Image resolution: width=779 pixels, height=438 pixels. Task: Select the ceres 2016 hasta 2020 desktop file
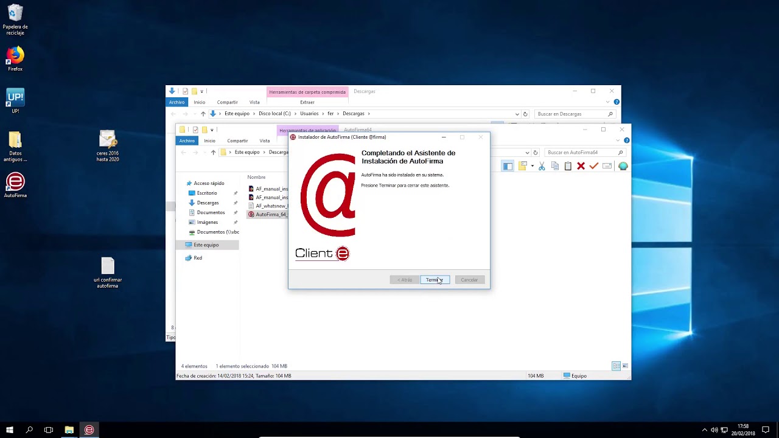[x=108, y=146]
